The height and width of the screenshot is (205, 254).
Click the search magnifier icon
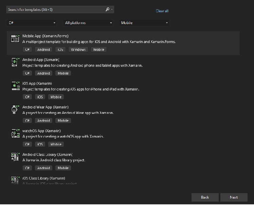(x=108, y=9)
